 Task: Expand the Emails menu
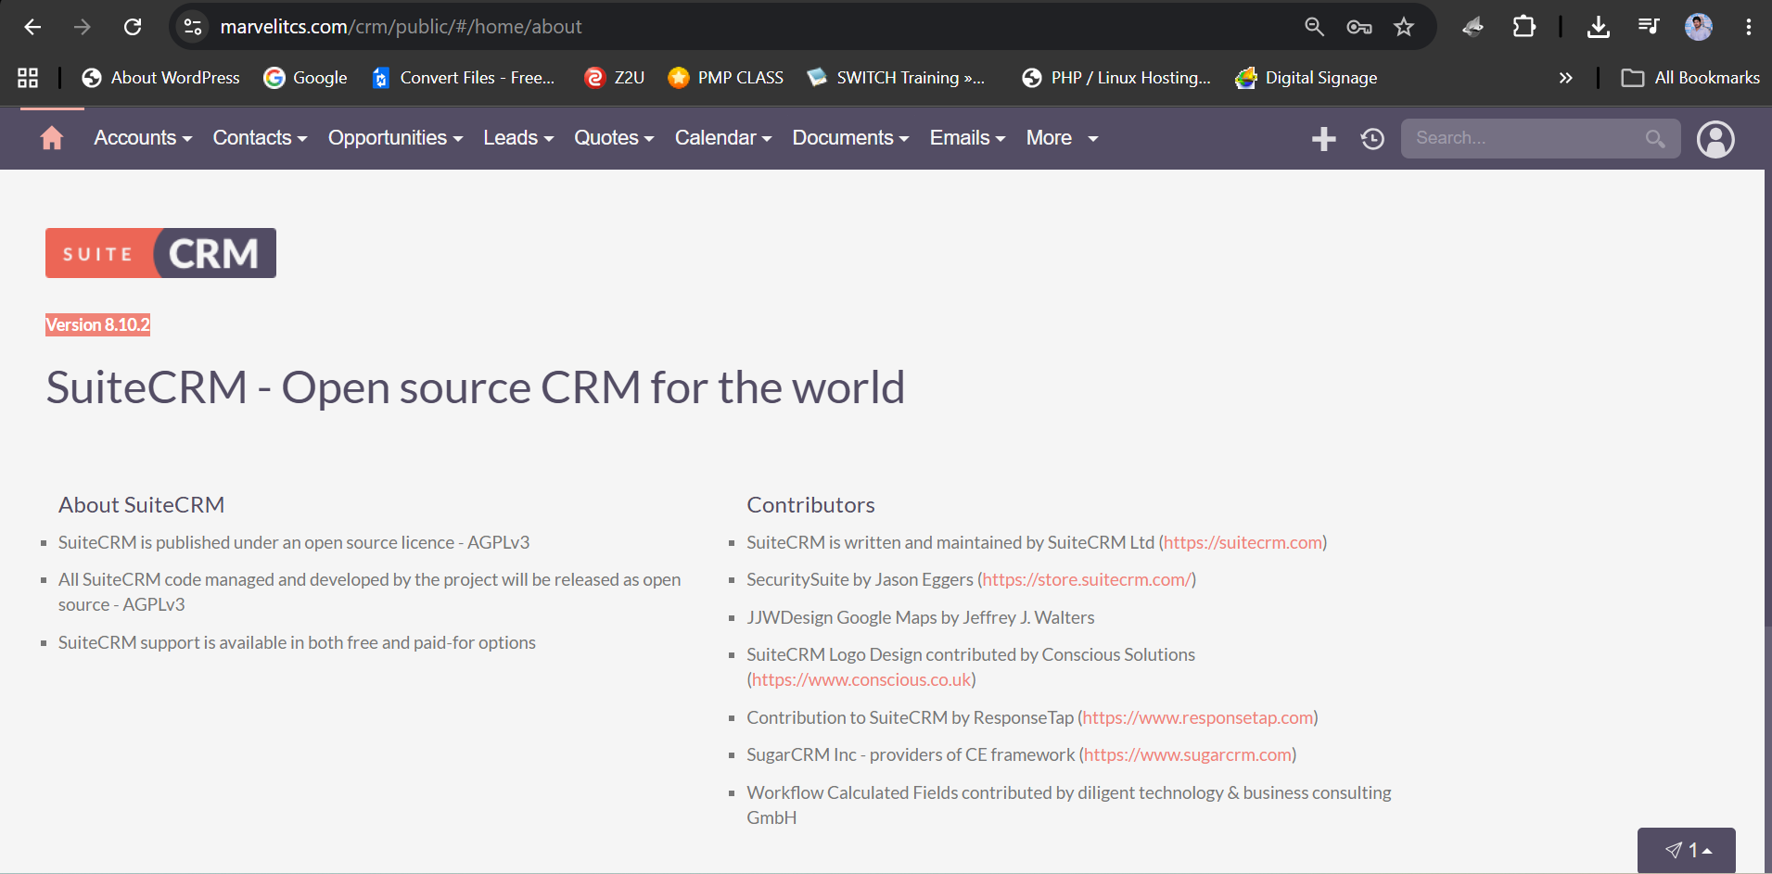pos(967,138)
